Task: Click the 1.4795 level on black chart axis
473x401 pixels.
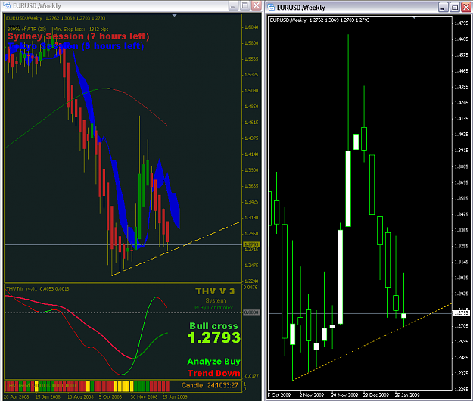Action: [x=461, y=23]
